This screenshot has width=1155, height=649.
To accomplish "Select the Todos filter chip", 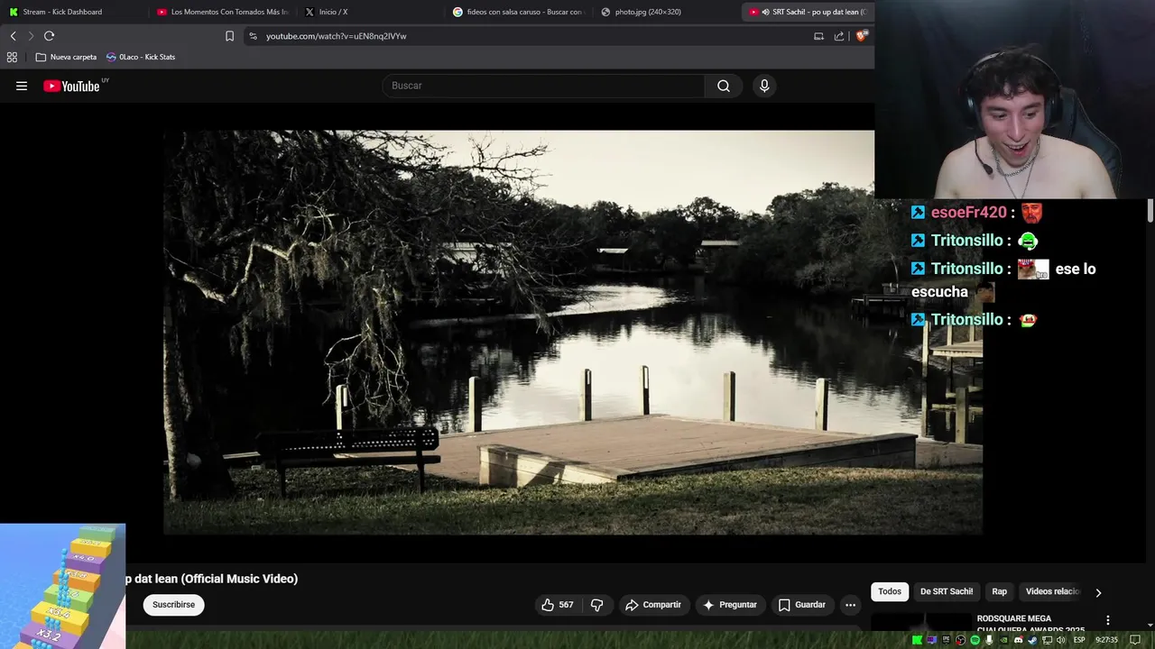I will [x=890, y=591].
